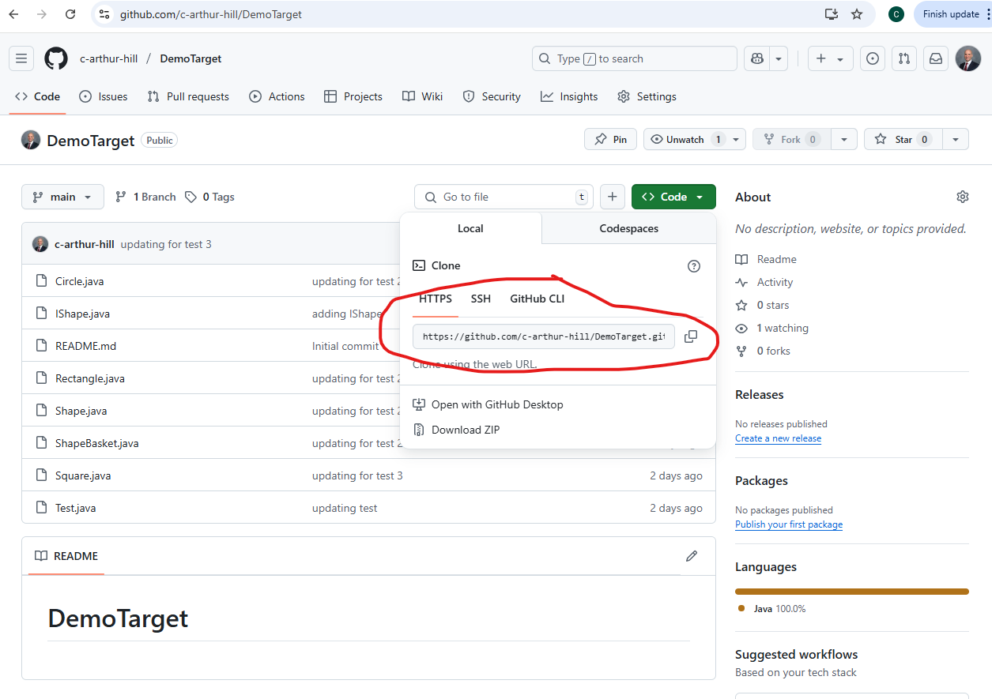992x699 pixels.
Task: Click the add file plus button
Action: [613, 197]
